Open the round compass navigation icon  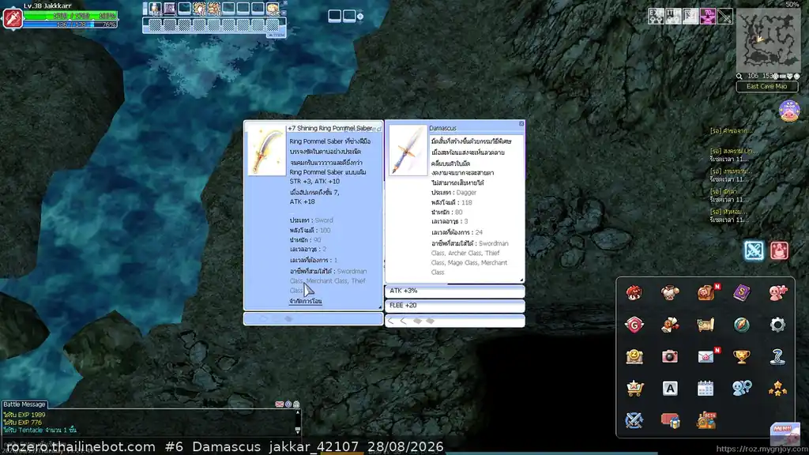(x=741, y=325)
